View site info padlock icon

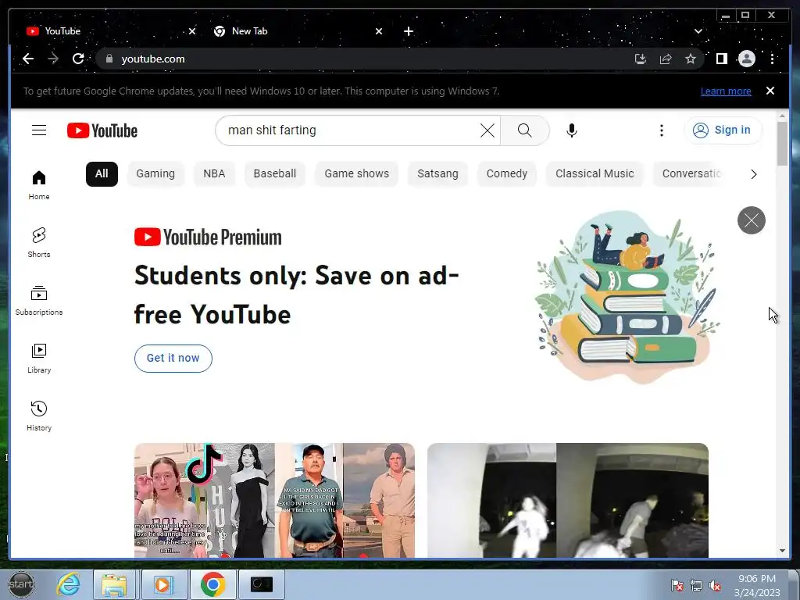[109, 59]
